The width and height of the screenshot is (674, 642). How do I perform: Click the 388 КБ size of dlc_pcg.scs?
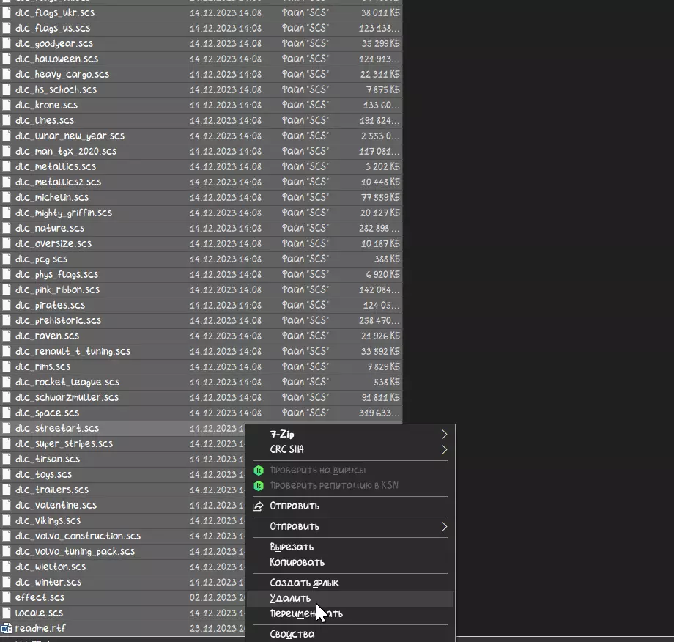(388, 259)
